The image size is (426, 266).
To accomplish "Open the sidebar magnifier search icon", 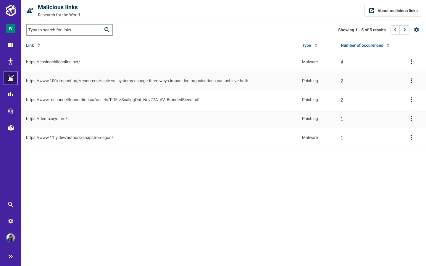I will (11, 205).
